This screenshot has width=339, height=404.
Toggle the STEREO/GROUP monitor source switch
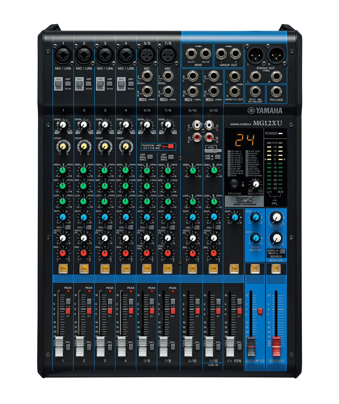click(x=282, y=252)
